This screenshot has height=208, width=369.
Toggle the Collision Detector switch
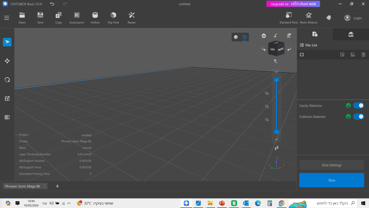[358, 116]
